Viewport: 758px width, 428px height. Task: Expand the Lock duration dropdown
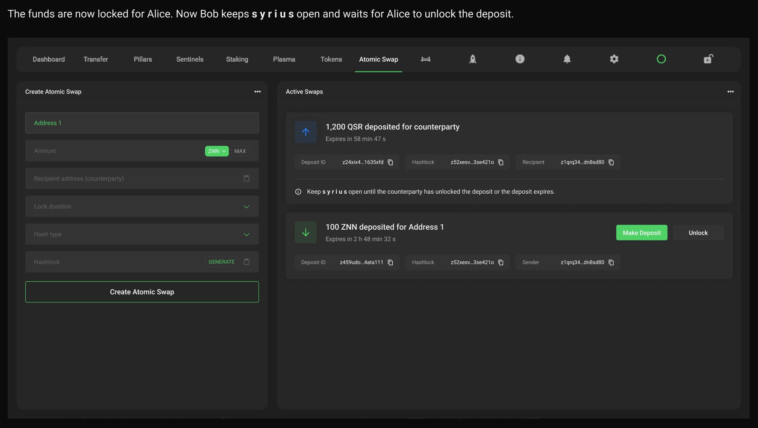click(x=246, y=207)
